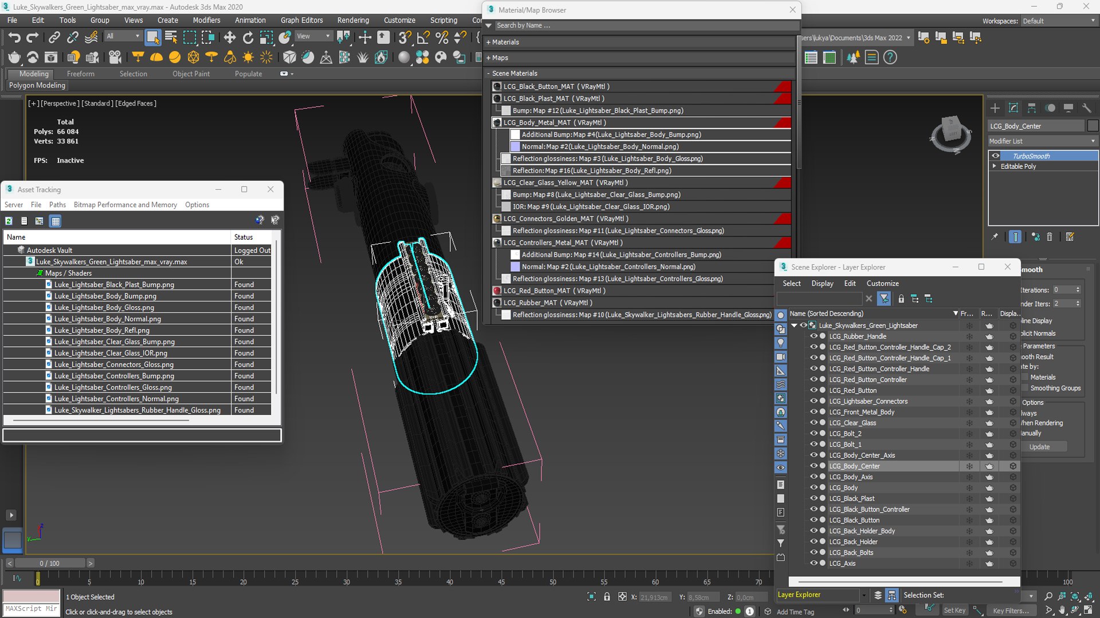Activate the Select and Link tool
The height and width of the screenshot is (618, 1100).
(x=54, y=38)
